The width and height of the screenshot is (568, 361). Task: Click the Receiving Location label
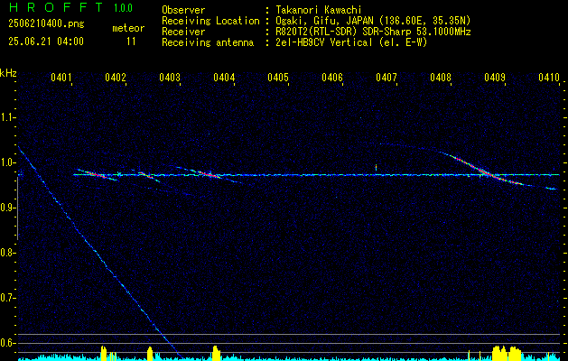click(x=210, y=21)
